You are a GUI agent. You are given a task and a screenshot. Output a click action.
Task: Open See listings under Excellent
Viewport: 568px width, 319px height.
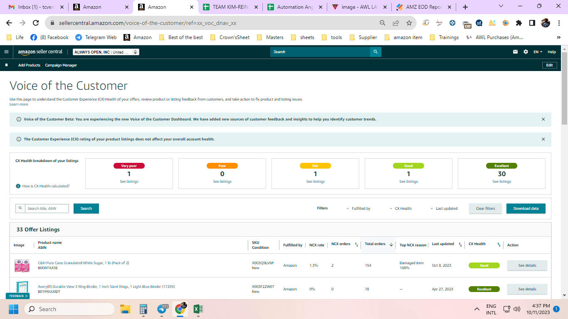point(501,182)
